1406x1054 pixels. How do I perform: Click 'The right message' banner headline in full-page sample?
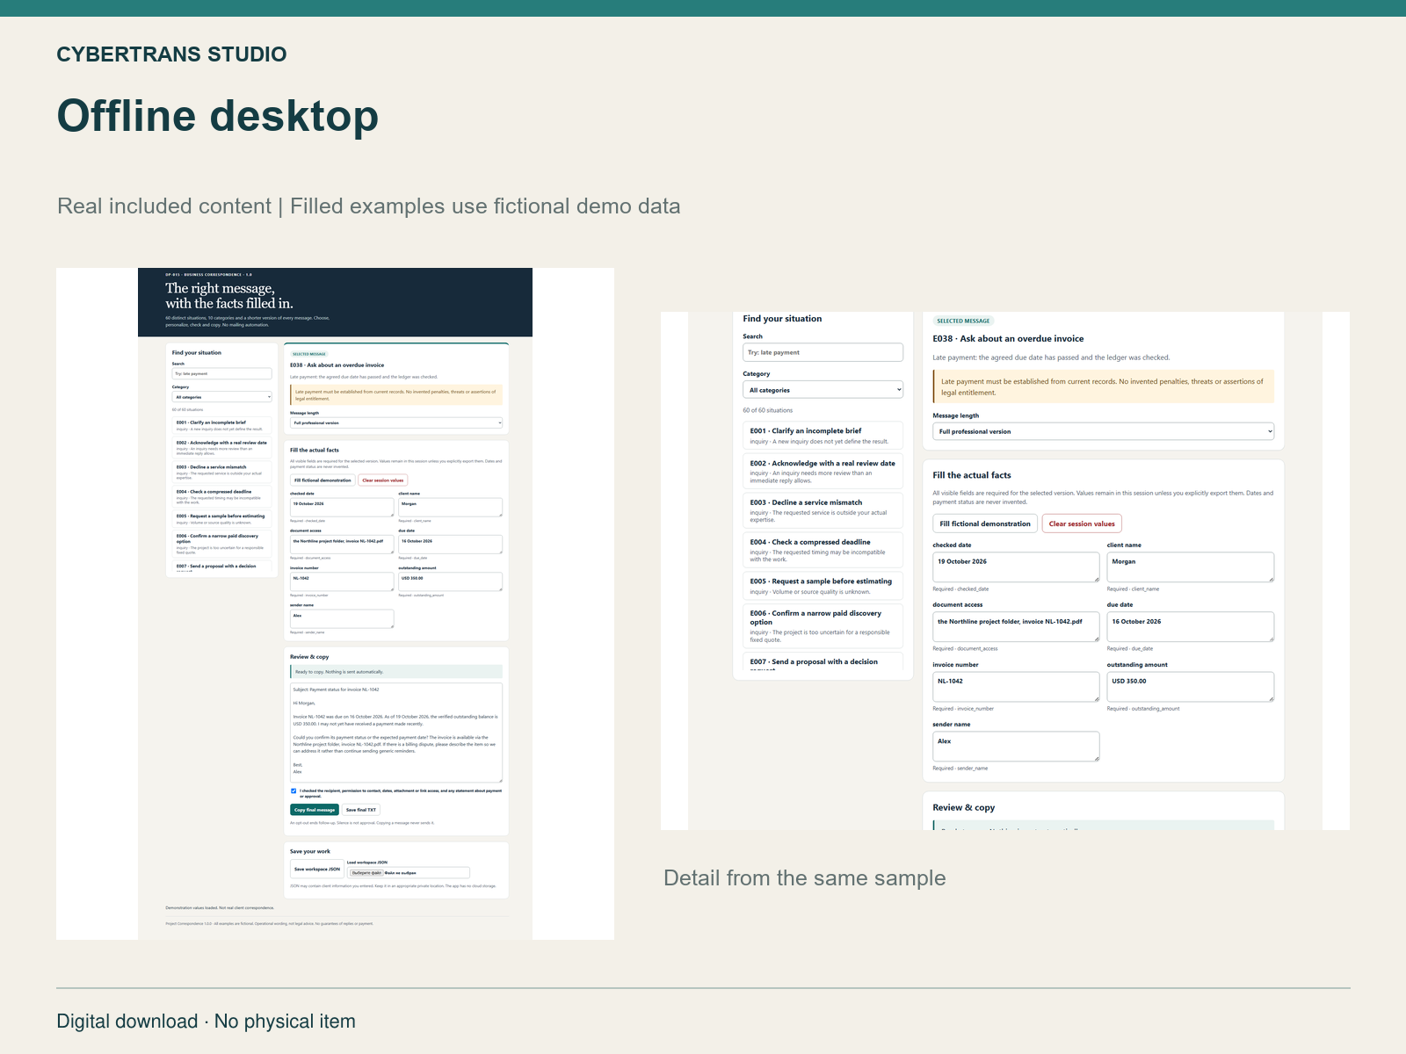tap(229, 296)
